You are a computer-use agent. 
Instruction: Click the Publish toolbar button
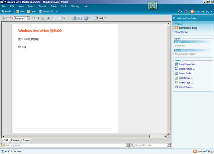click(7, 11)
